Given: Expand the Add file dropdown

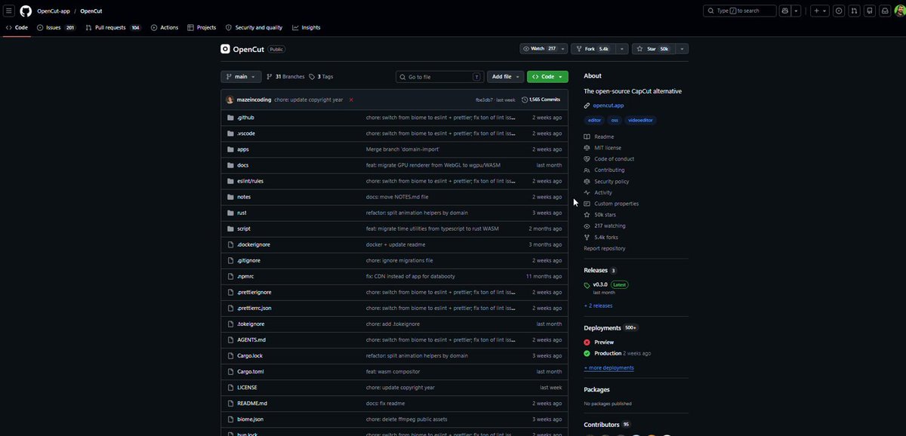Looking at the screenshot, I should point(504,77).
